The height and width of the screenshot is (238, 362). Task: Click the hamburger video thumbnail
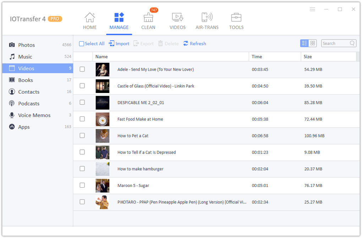(103, 169)
